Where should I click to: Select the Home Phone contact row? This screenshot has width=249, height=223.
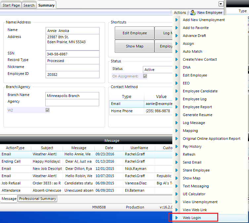click(x=141, y=111)
